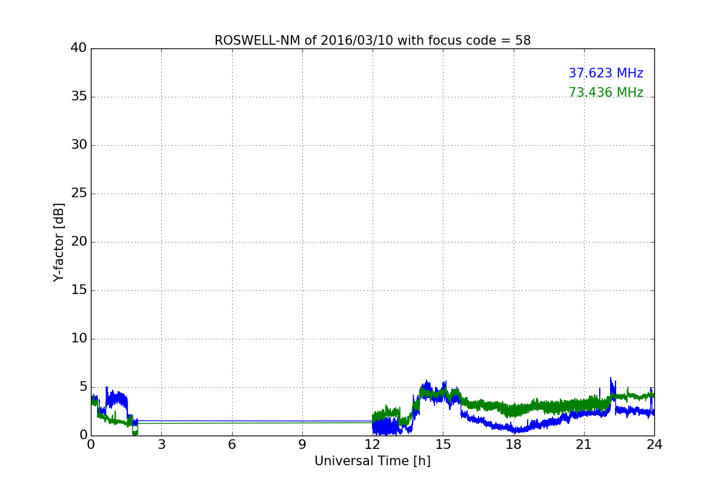The width and height of the screenshot is (727, 484).
Task: Click the x-axis tick label 6
Action: coord(232,445)
